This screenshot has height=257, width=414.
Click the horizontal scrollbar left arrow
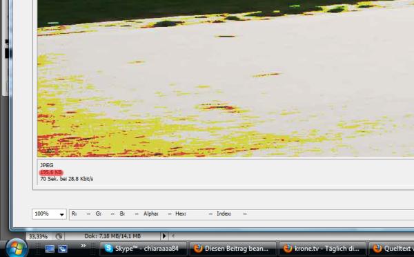pos(173,236)
